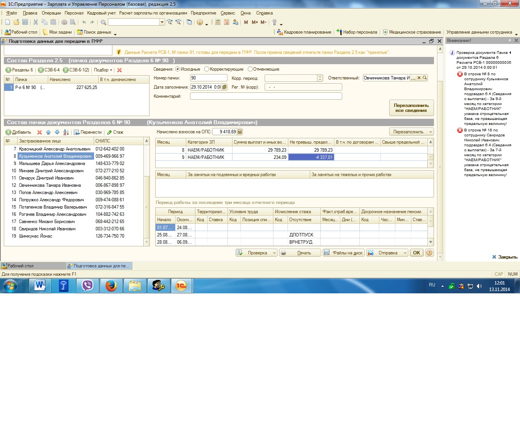Select the Корректирующие radio button

pyautogui.click(x=206, y=69)
